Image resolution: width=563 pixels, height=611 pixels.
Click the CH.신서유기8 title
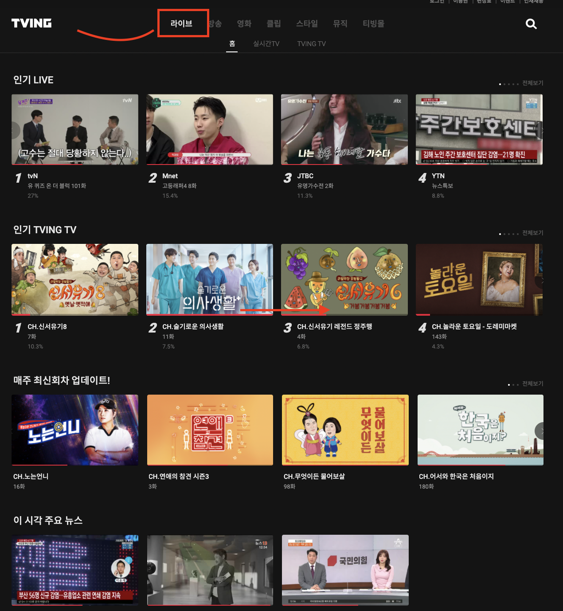pos(47,326)
